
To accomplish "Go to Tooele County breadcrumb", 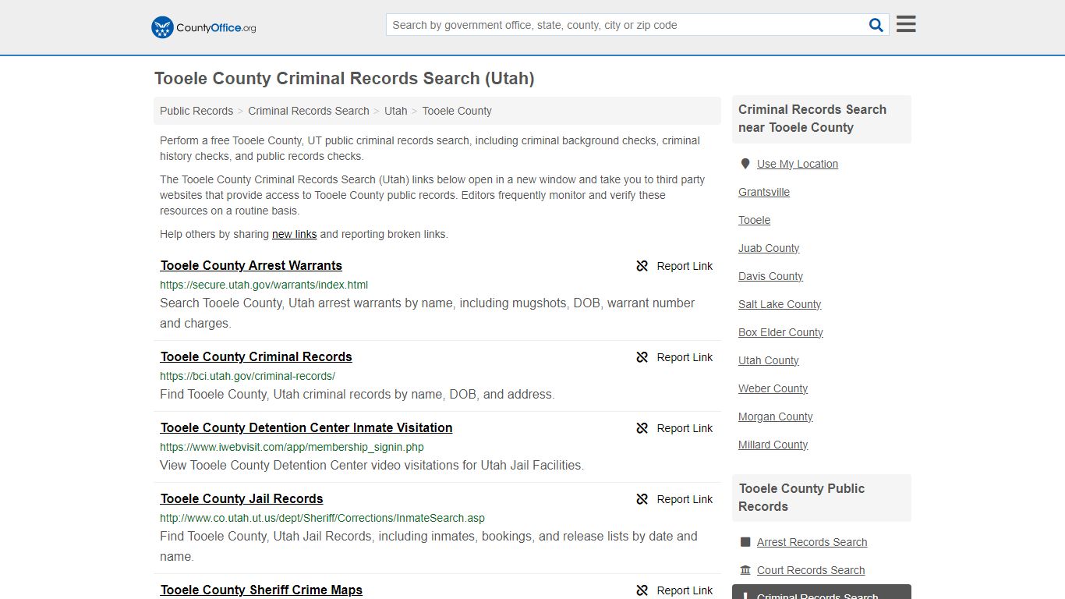I will (x=457, y=111).
